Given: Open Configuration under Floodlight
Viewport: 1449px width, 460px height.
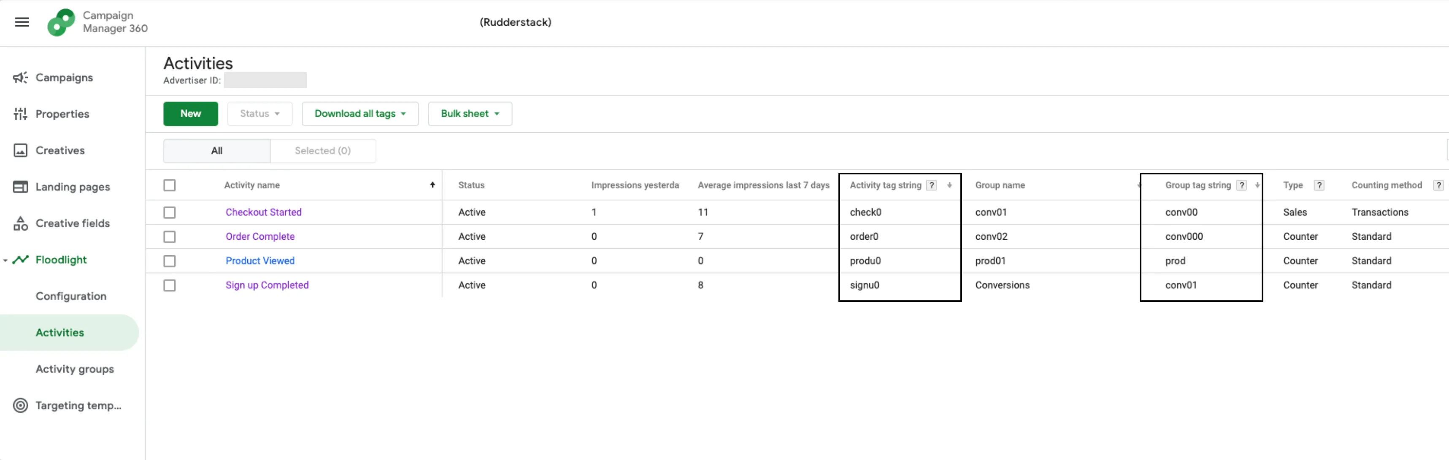Looking at the screenshot, I should [x=71, y=296].
